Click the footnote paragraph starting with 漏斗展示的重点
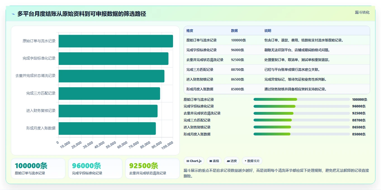 tap(276, 173)
